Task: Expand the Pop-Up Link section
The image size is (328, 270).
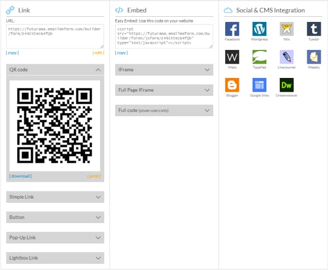Action: click(55, 237)
